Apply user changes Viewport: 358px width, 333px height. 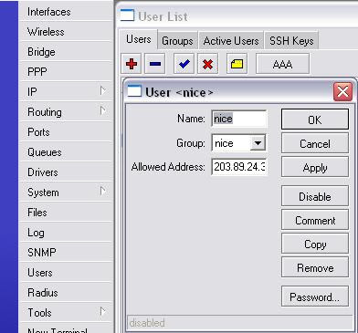coord(315,167)
